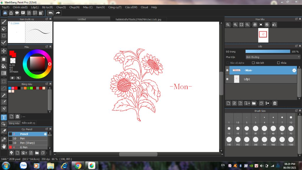Select the Dot brush tool

(4, 42)
